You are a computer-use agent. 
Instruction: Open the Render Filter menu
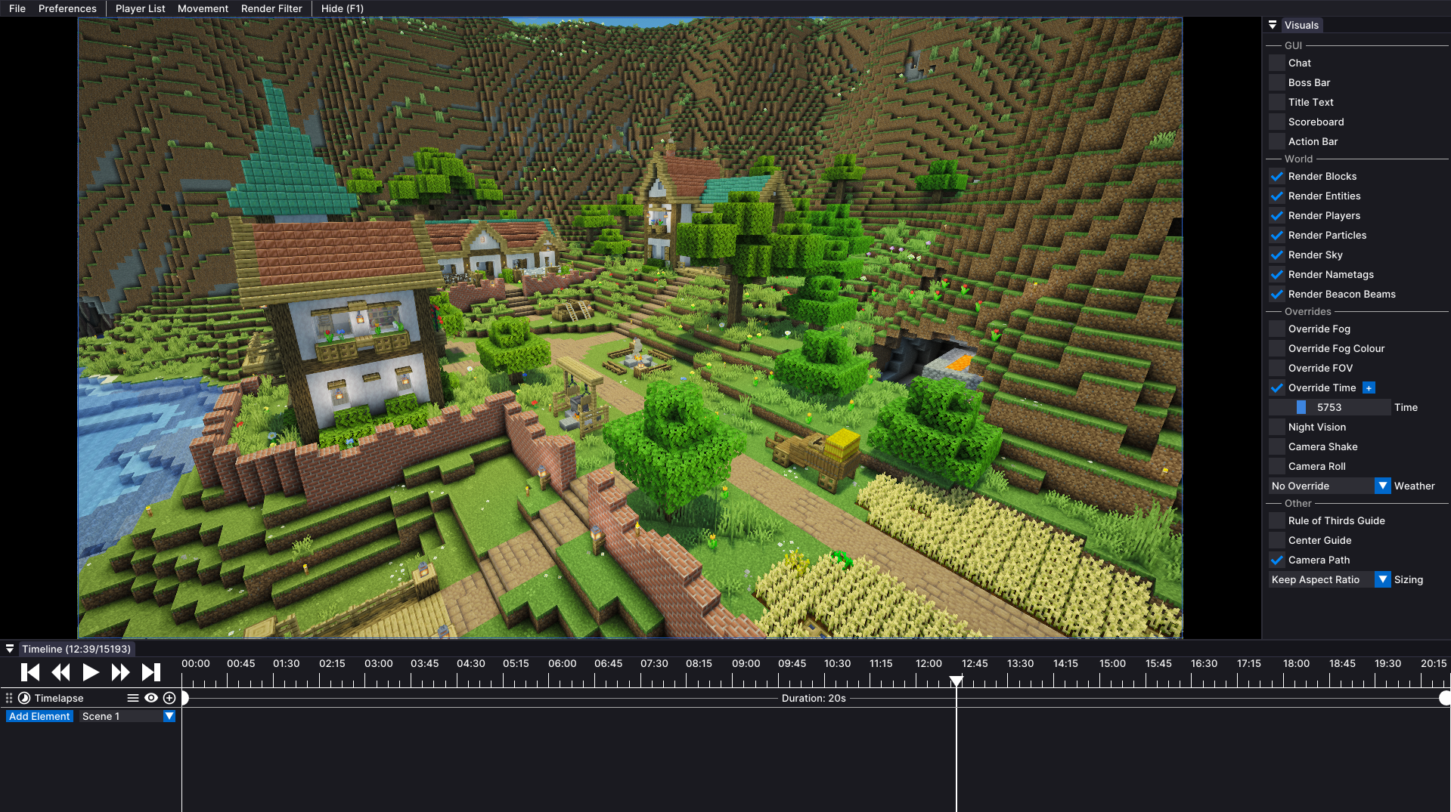click(x=271, y=8)
